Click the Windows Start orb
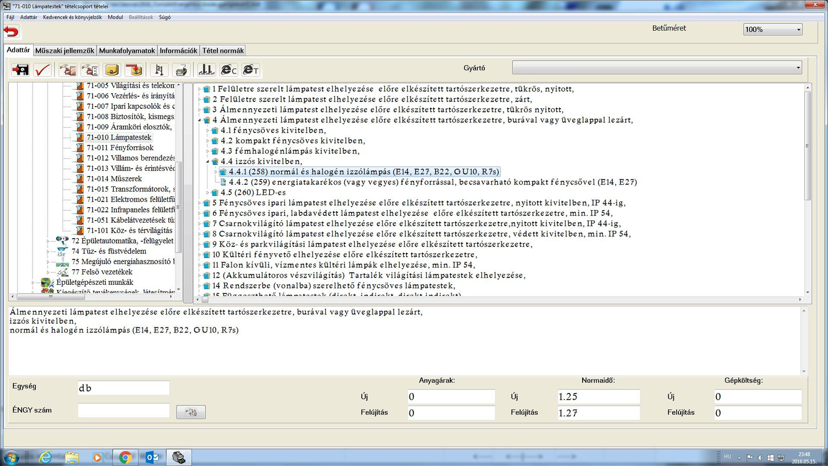This screenshot has height=466, width=828. [11, 457]
